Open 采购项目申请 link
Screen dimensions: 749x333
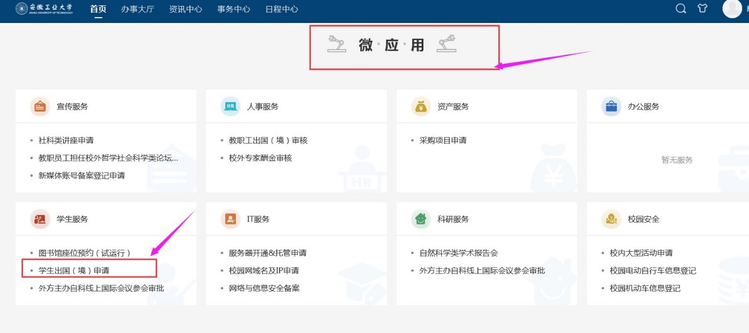point(443,140)
